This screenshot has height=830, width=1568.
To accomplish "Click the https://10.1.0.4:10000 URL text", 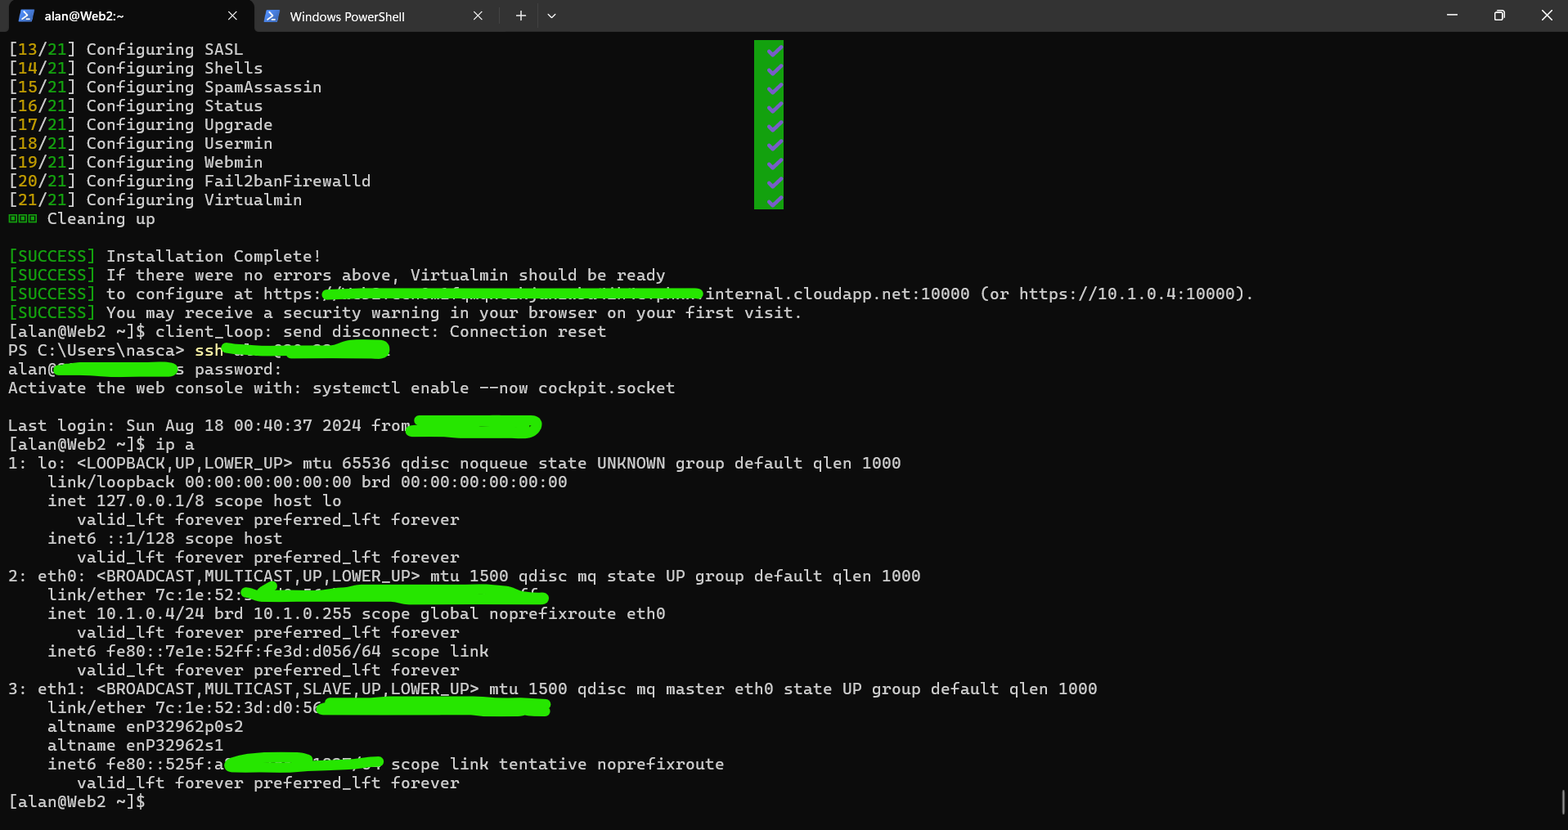I will 1126,294.
